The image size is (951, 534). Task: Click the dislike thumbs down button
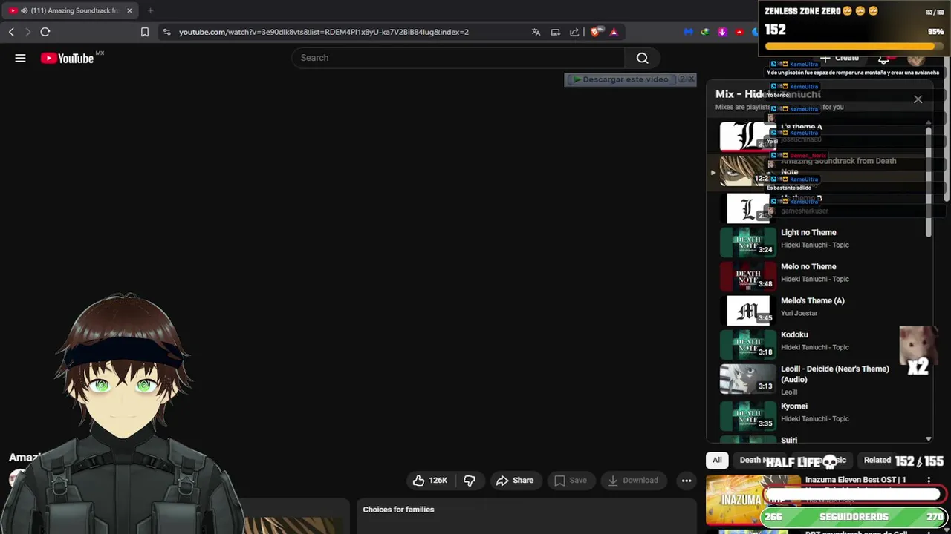click(x=469, y=481)
